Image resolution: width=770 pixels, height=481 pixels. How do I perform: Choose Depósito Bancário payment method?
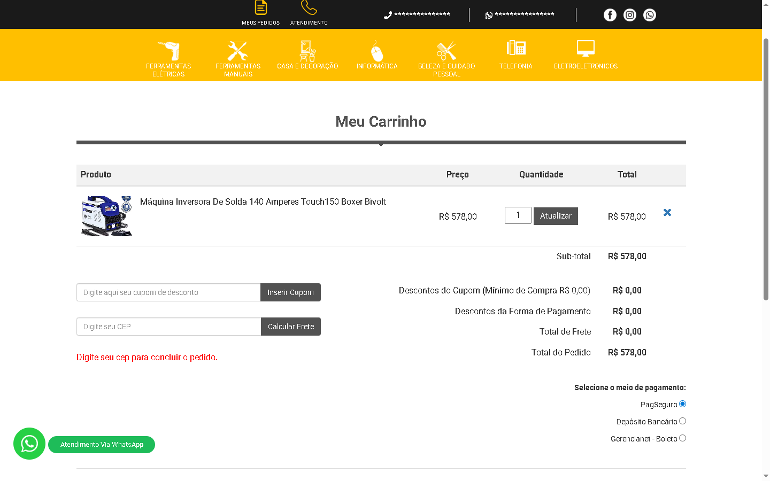coord(682,421)
